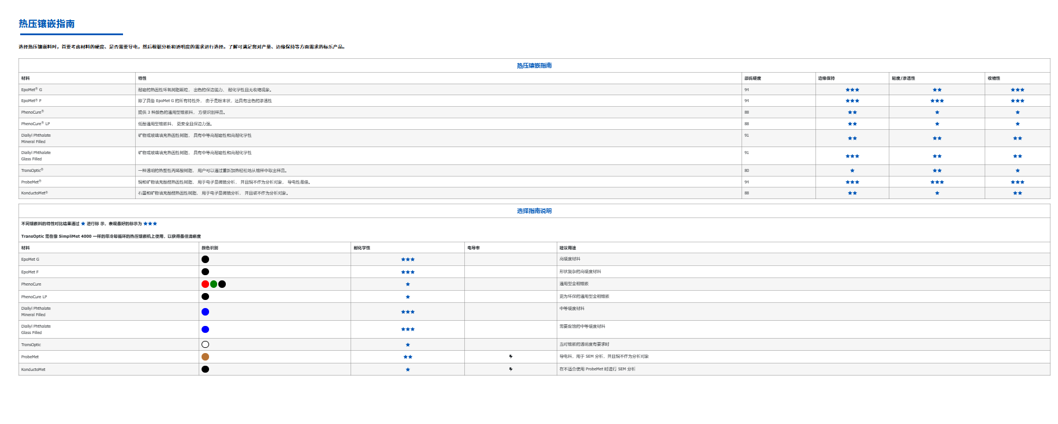Image resolution: width=1058 pixels, height=424 pixels.
Task: Click the 耐化学性 three stars for EpoMet G
Action: tap(408, 260)
